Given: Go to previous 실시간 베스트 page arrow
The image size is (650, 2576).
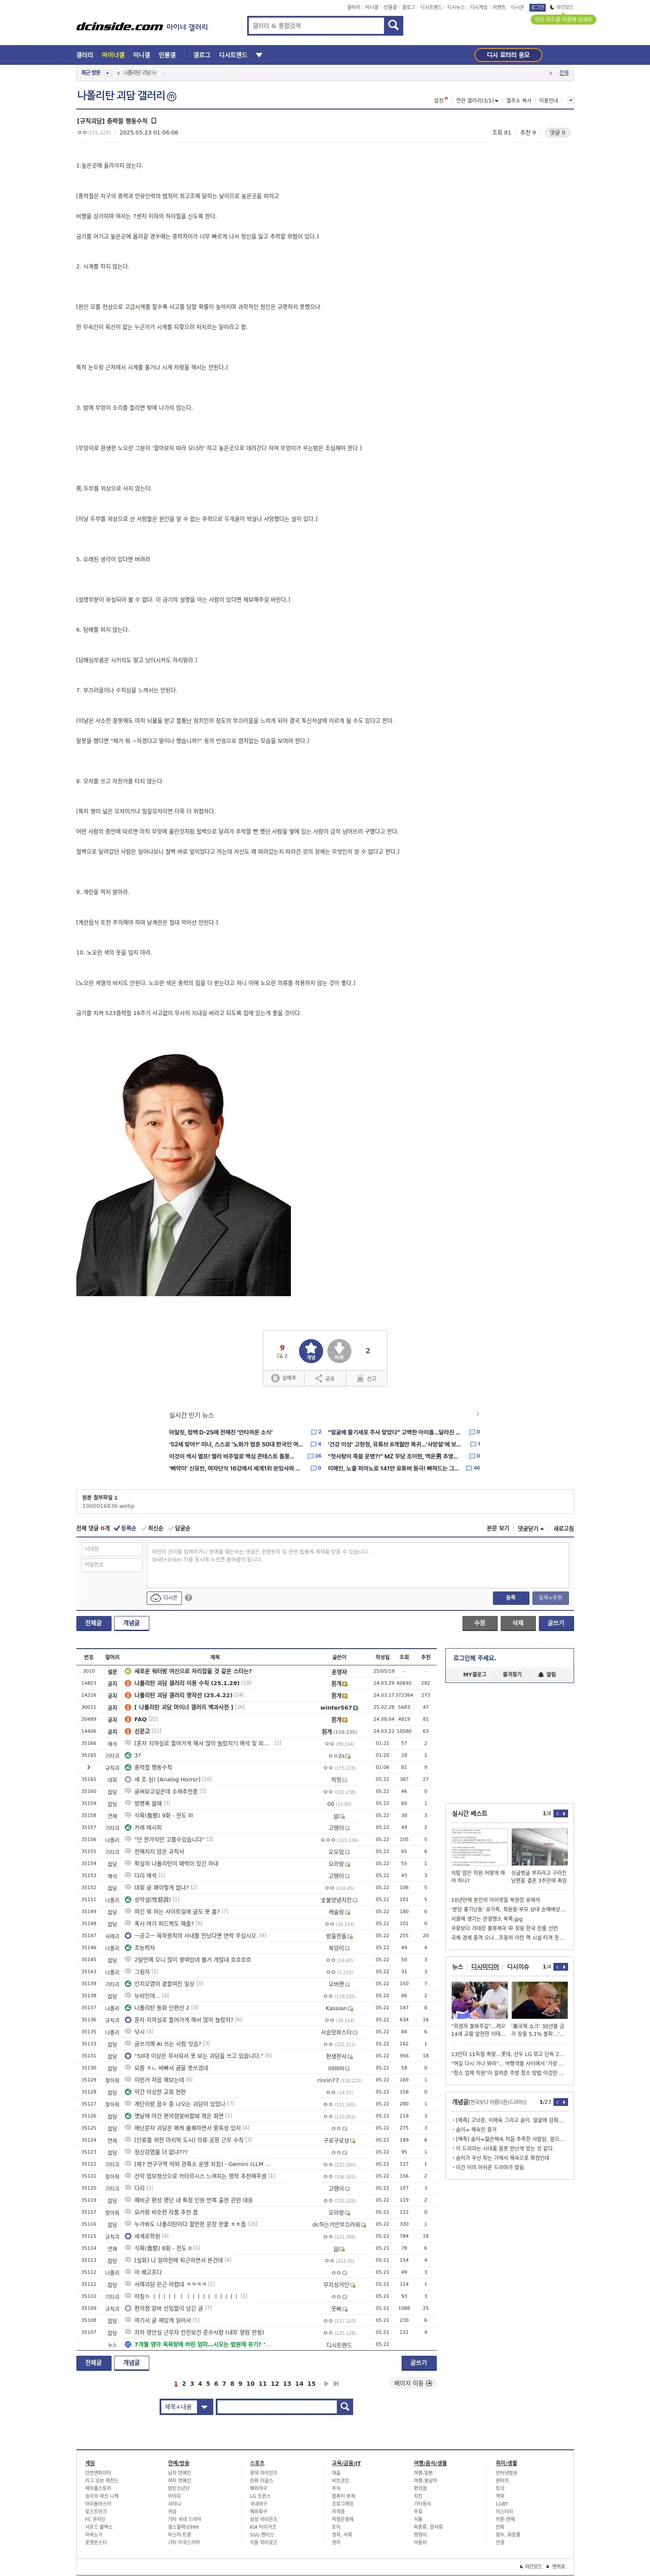Looking at the screenshot, I should pos(557,1813).
